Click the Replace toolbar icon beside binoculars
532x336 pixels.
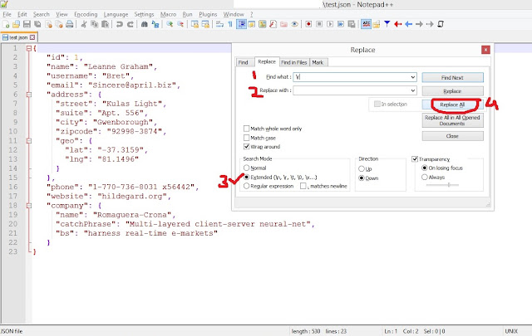coord(155,24)
